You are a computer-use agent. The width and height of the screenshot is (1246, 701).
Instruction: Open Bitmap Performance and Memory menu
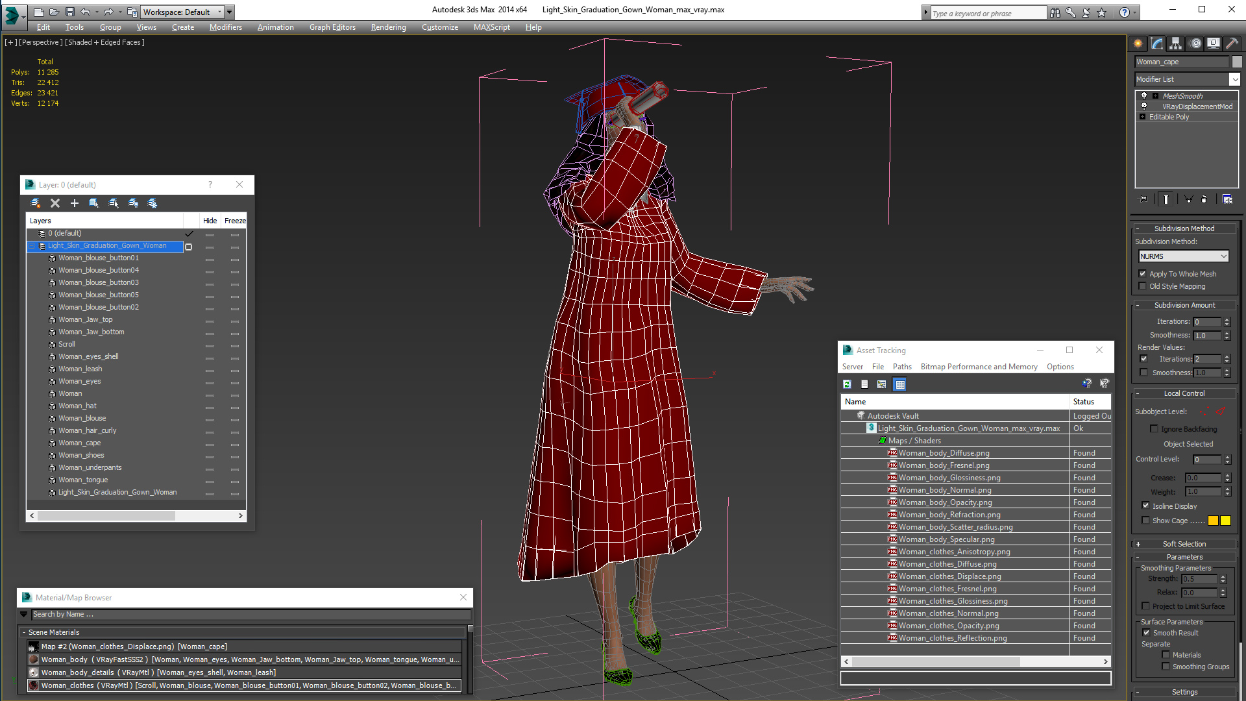pyautogui.click(x=979, y=367)
